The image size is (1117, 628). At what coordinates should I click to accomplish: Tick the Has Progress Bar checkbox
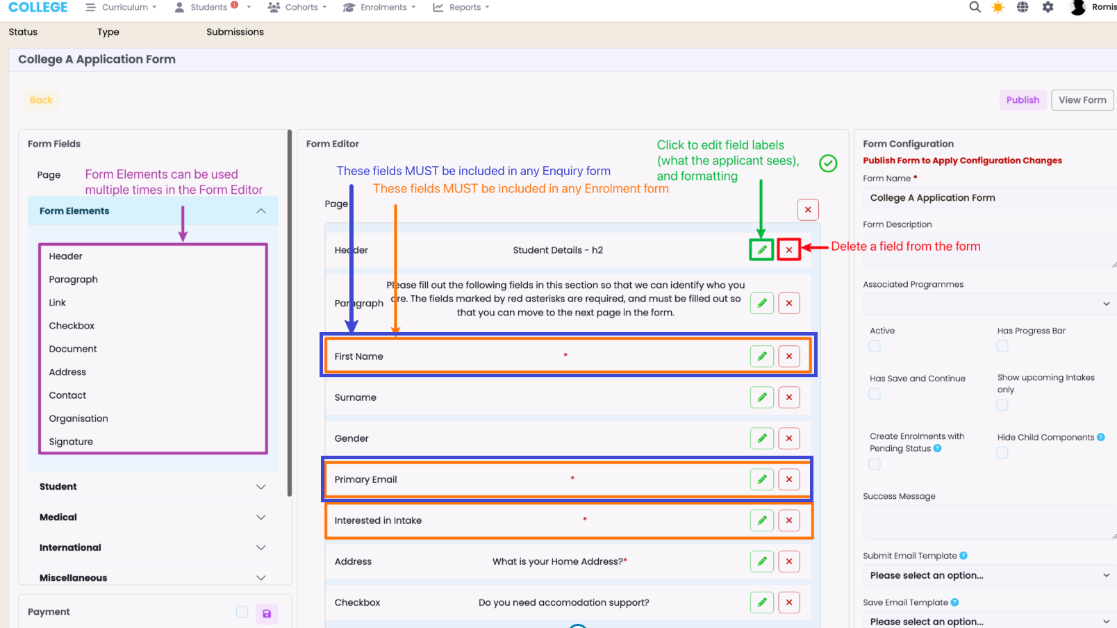pyautogui.click(x=1002, y=346)
